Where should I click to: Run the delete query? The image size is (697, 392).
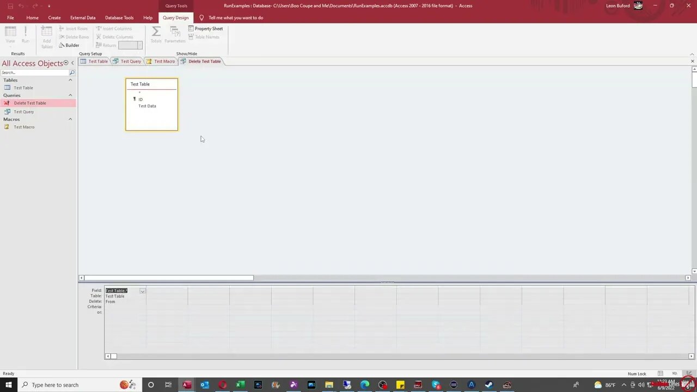(26, 35)
